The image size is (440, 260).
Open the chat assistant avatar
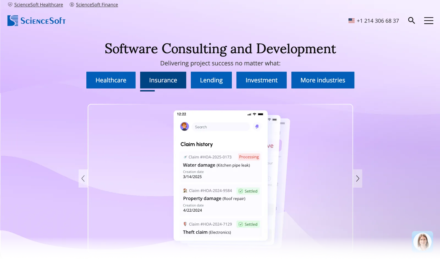coord(423,242)
